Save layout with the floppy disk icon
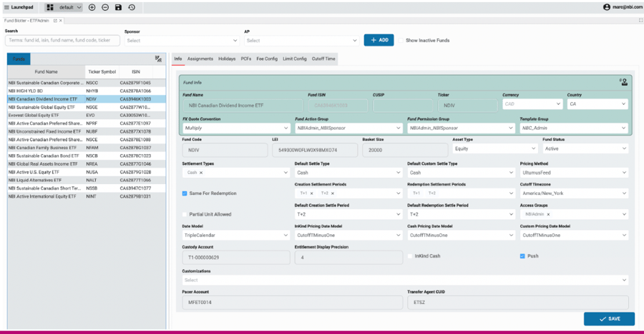Screen dimensions: 644x334 pos(118,7)
